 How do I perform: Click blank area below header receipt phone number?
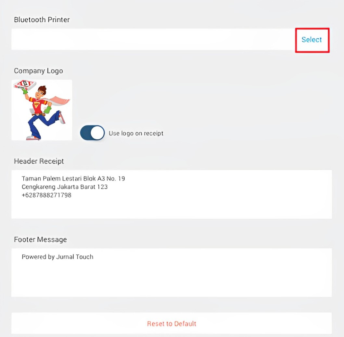[x=172, y=209]
